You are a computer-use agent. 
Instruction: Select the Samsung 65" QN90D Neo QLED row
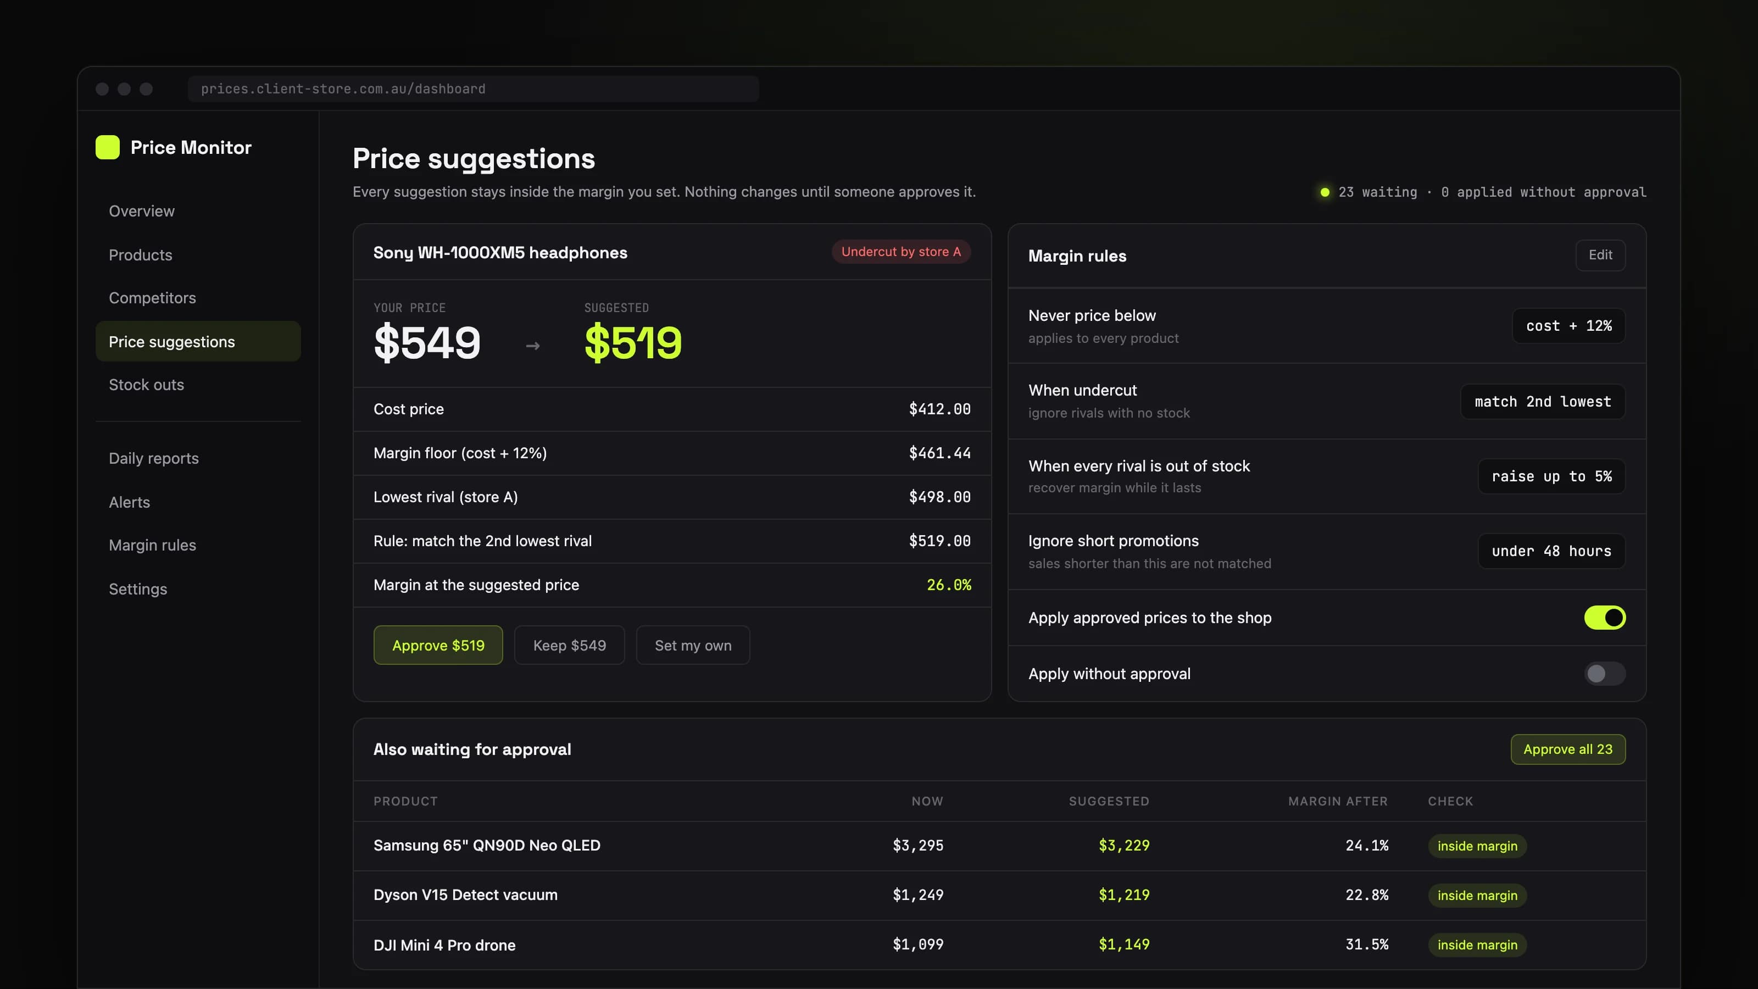tap(999, 845)
